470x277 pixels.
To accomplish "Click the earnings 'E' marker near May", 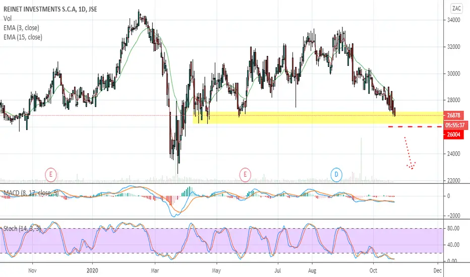I will pyautogui.click(x=245, y=174).
